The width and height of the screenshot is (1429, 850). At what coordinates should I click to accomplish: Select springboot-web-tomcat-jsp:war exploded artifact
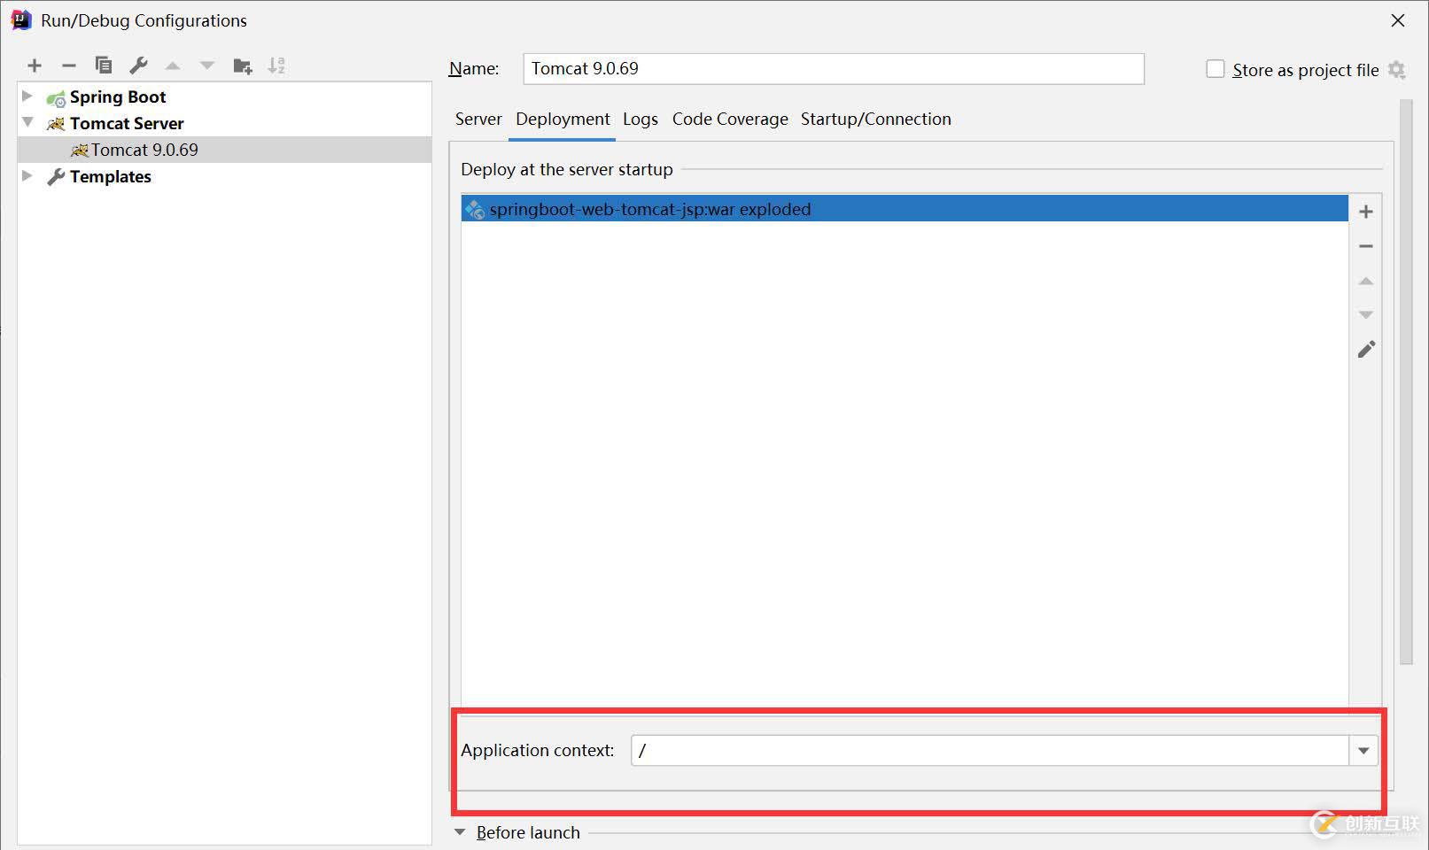(905, 209)
